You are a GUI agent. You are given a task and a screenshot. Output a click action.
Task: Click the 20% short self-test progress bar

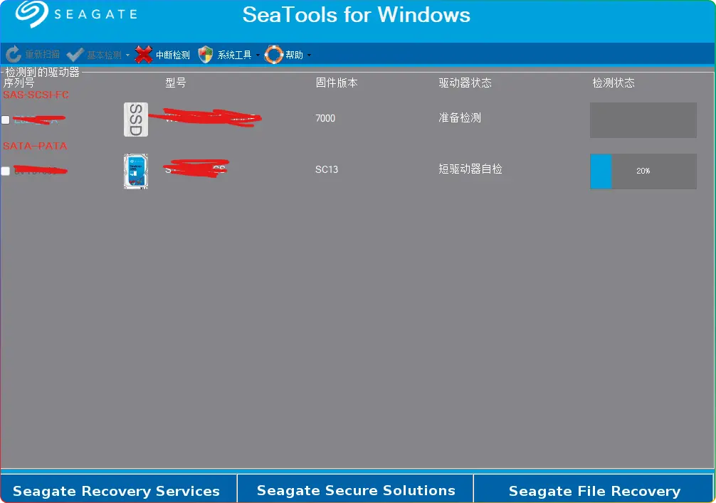click(643, 171)
